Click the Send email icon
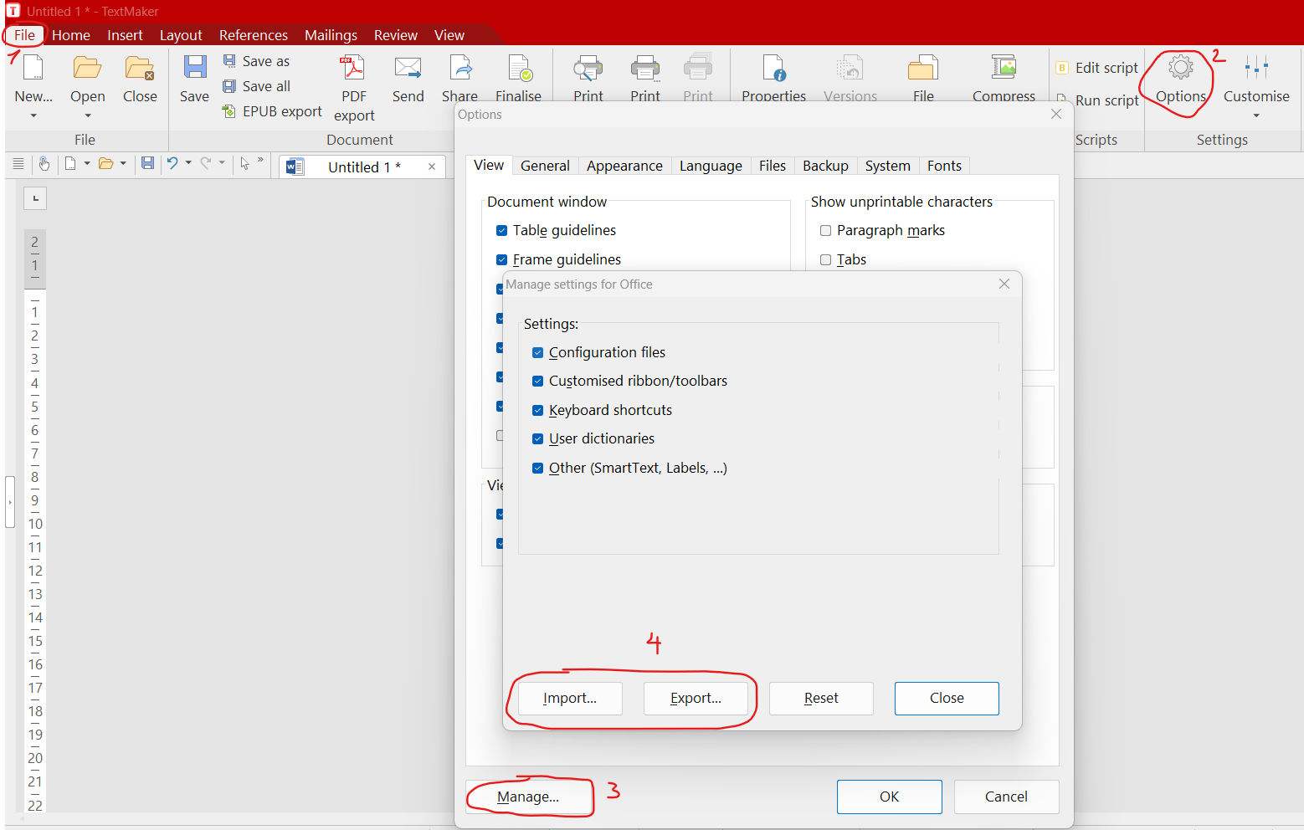The width and height of the screenshot is (1304, 830). pyautogui.click(x=408, y=69)
